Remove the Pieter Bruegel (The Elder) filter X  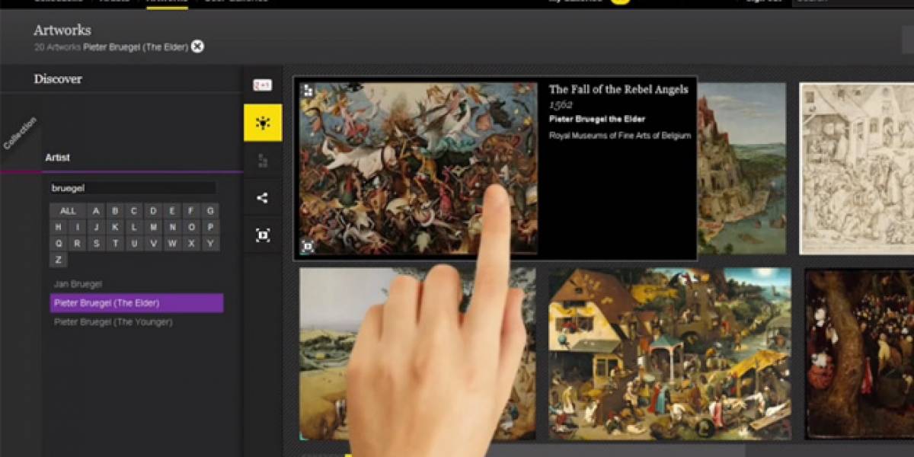click(x=197, y=46)
